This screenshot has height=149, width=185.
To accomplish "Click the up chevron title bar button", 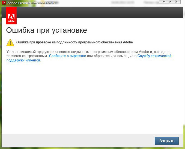I will click(170, 2).
